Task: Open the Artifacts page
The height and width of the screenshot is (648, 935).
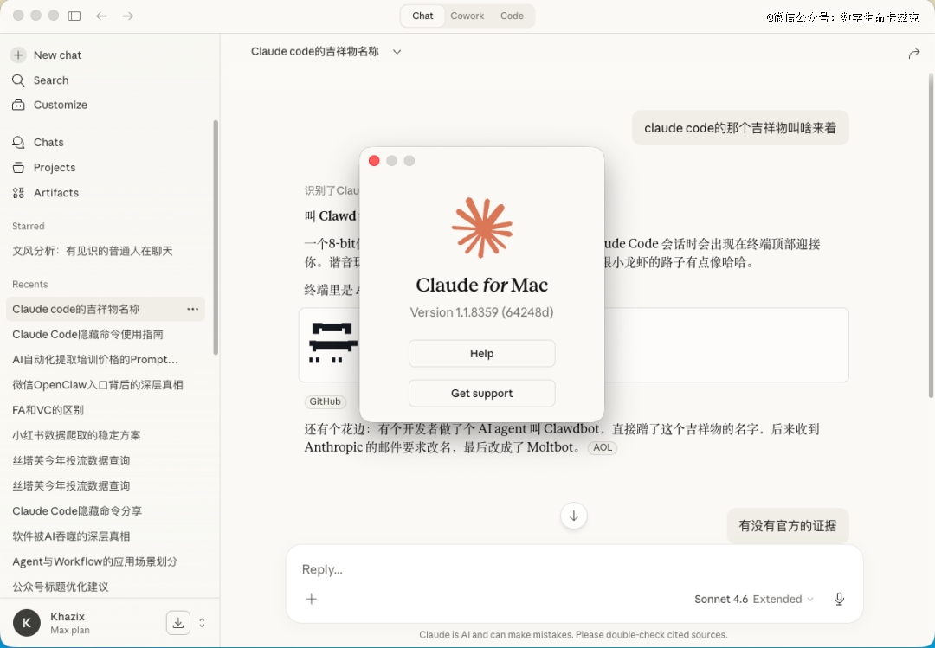Action: (55, 193)
